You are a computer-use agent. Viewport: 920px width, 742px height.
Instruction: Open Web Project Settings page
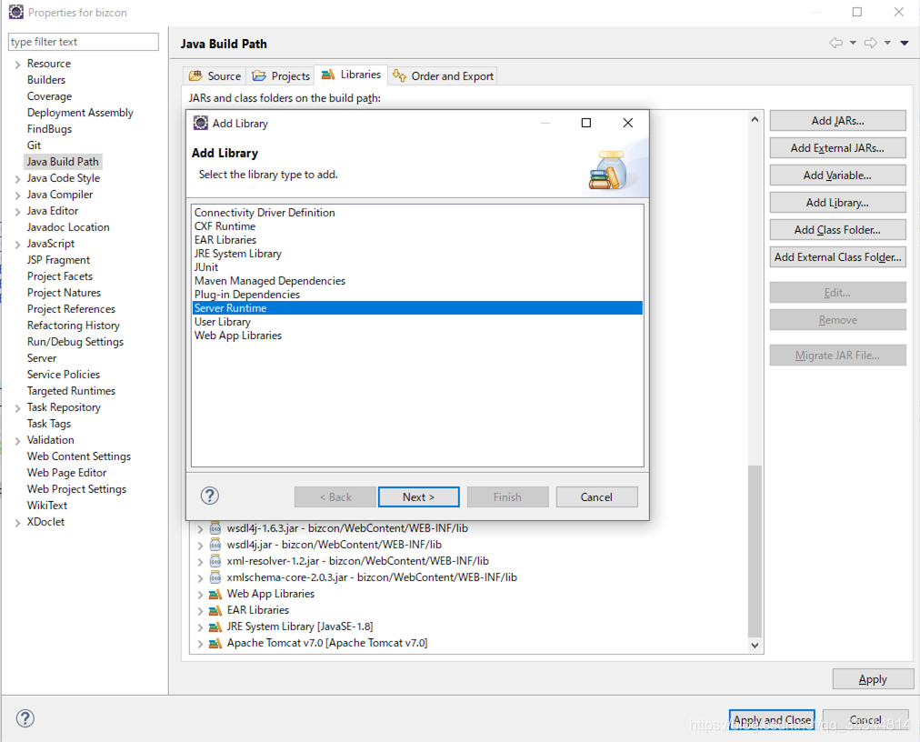click(77, 489)
